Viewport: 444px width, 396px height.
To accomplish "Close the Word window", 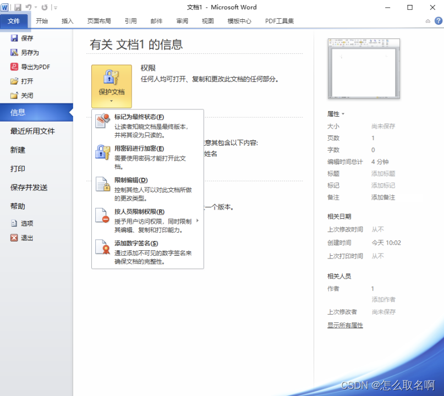I will click(432, 8).
